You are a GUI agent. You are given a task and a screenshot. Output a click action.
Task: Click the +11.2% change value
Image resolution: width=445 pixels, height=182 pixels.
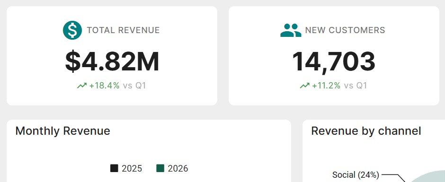click(x=326, y=86)
